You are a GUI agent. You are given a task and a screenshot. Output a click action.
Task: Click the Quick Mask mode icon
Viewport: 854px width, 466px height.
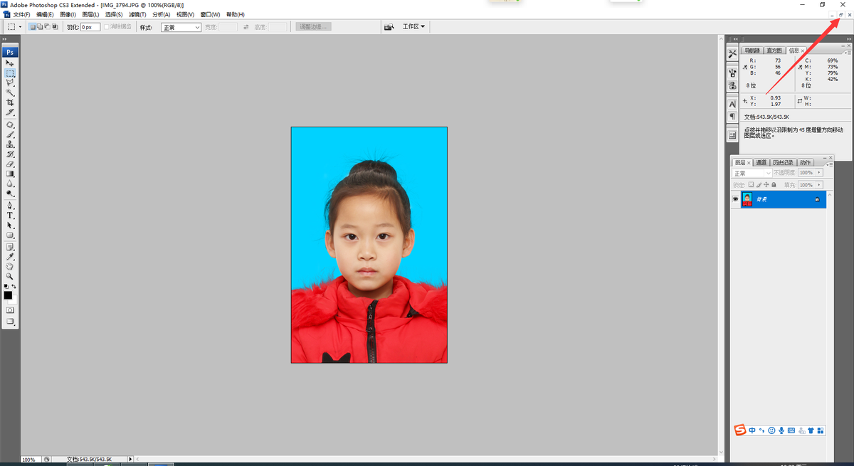(x=10, y=310)
